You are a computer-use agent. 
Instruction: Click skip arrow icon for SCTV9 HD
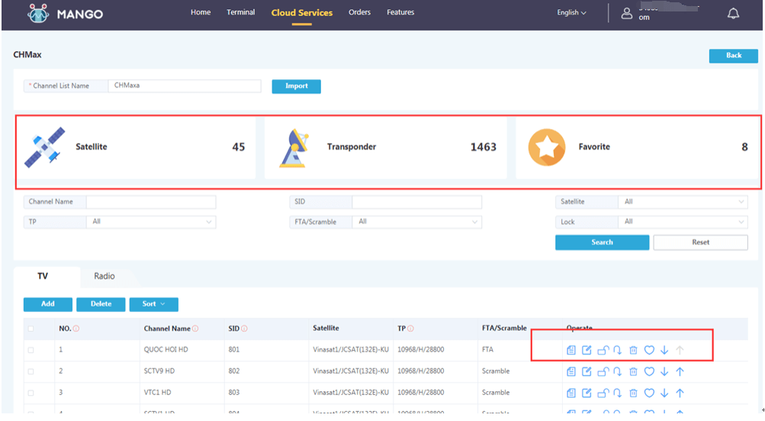(618, 371)
